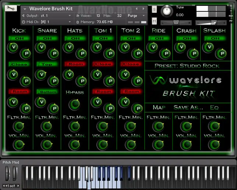
Task: Adjust Snare Top pan P knob
Action: [x=54, y=81]
